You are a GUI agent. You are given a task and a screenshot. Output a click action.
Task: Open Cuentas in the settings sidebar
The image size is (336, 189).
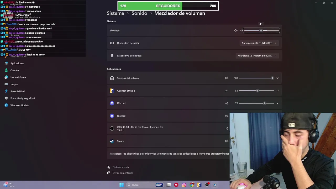[x=15, y=70]
